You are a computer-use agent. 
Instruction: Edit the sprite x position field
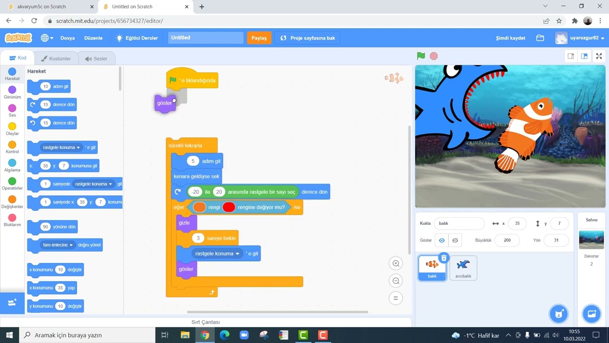(x=517, y=223)
